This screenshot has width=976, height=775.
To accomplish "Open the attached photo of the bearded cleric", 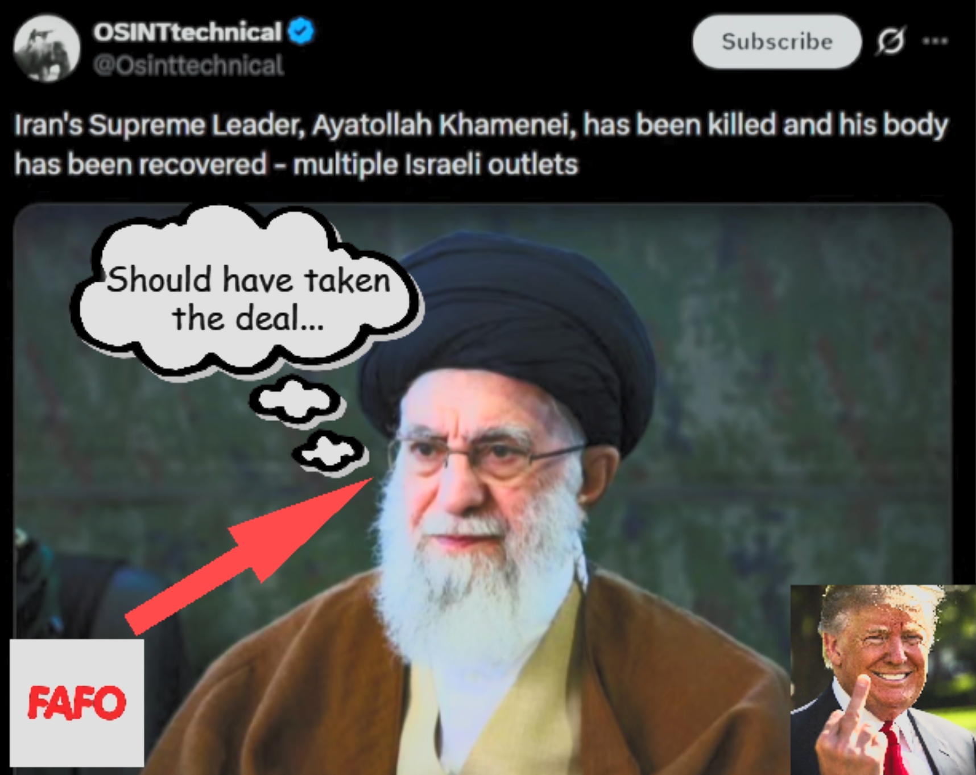I will [x=482, y=489].
